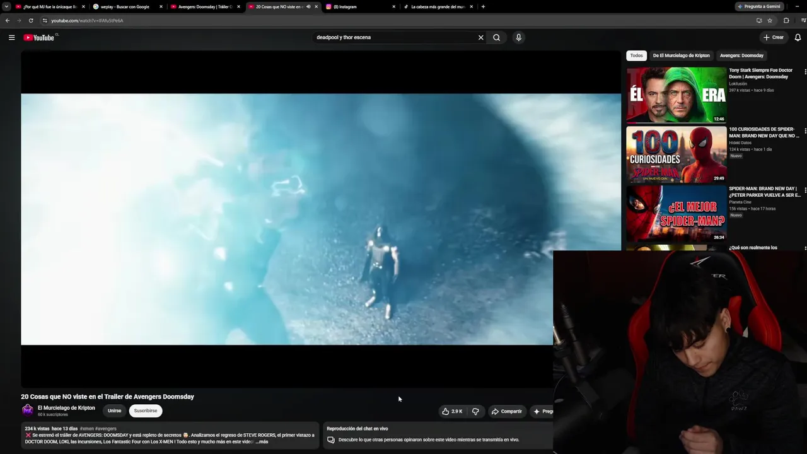Open the Planeta Cine channel link
The width and height of the screenshot is (807, 454).
(741, 202)
